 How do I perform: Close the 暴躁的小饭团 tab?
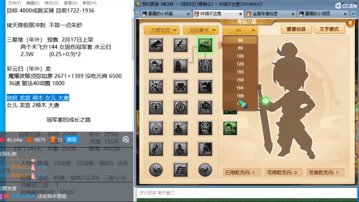coord(346,14)
